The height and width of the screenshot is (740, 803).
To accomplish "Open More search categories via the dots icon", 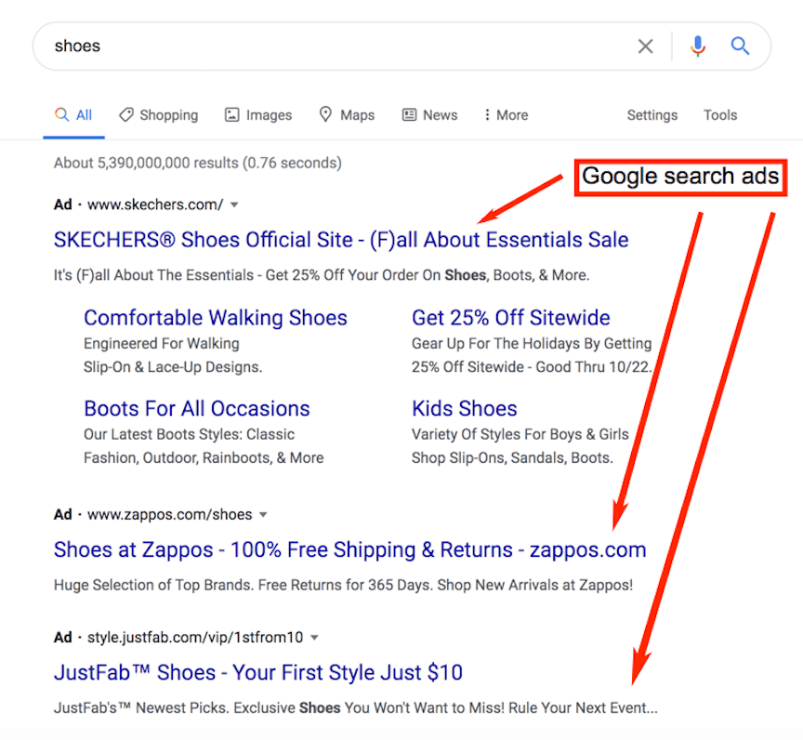I will [x=489, y=114].
